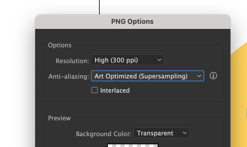Click the Interlaced label text
247x147 pixels.
point(115,90)
